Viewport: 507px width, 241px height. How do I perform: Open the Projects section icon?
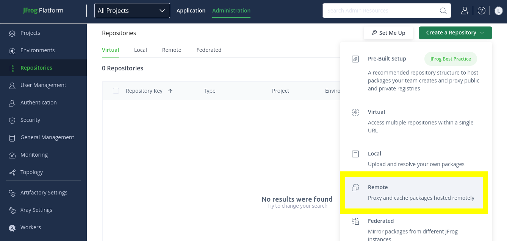12,33
